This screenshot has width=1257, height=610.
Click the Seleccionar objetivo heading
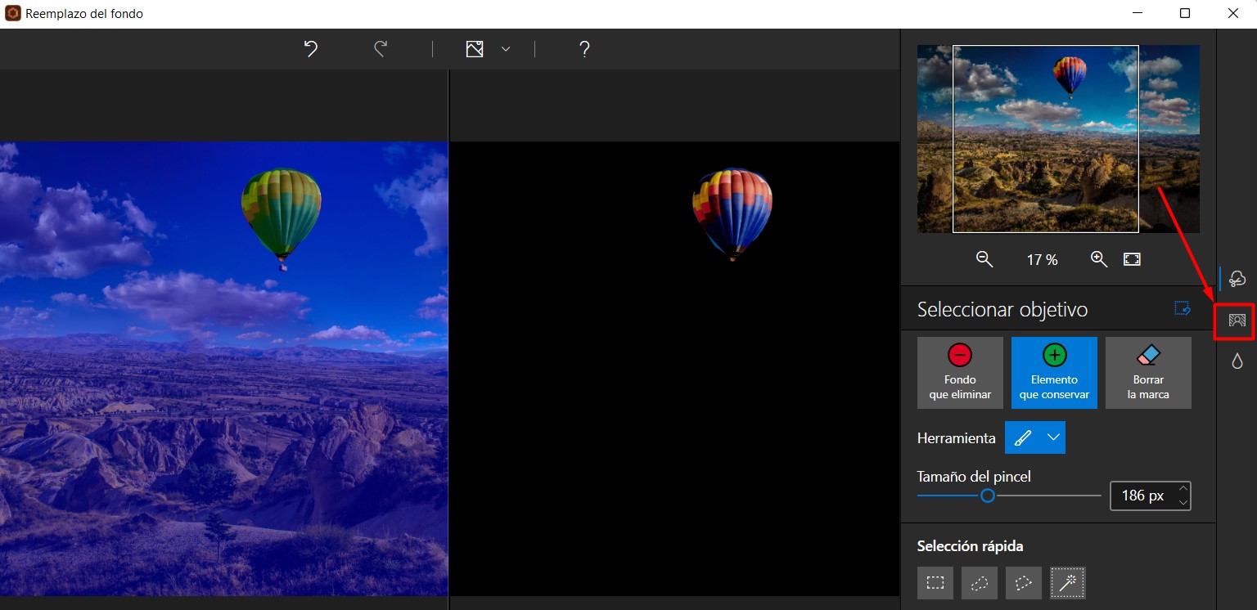click(1002, 310)
